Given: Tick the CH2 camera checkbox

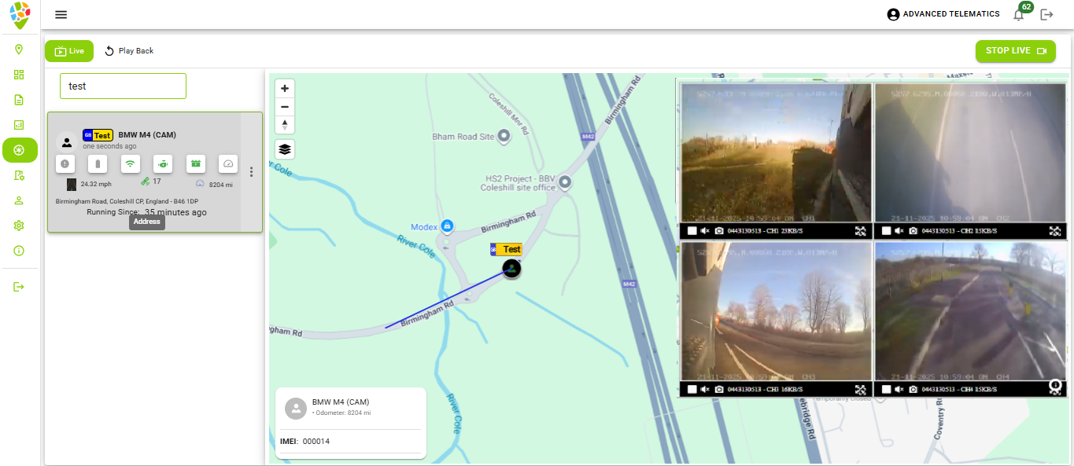Looking at the screenshot, I should 886,231.
